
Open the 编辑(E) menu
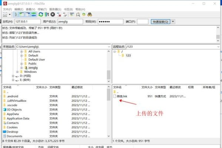[19, 9]
